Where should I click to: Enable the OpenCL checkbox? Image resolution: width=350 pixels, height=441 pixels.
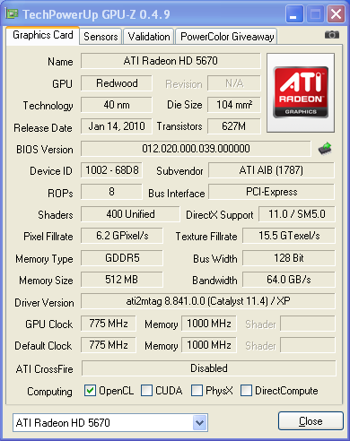point(90,391)
